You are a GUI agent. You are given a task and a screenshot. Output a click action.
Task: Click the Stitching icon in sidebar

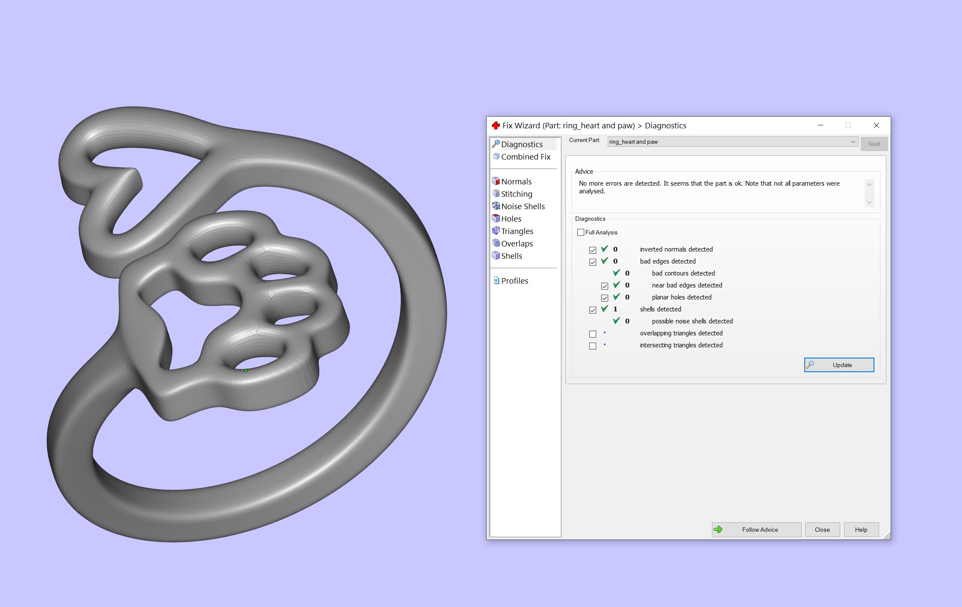pos(496,194)
